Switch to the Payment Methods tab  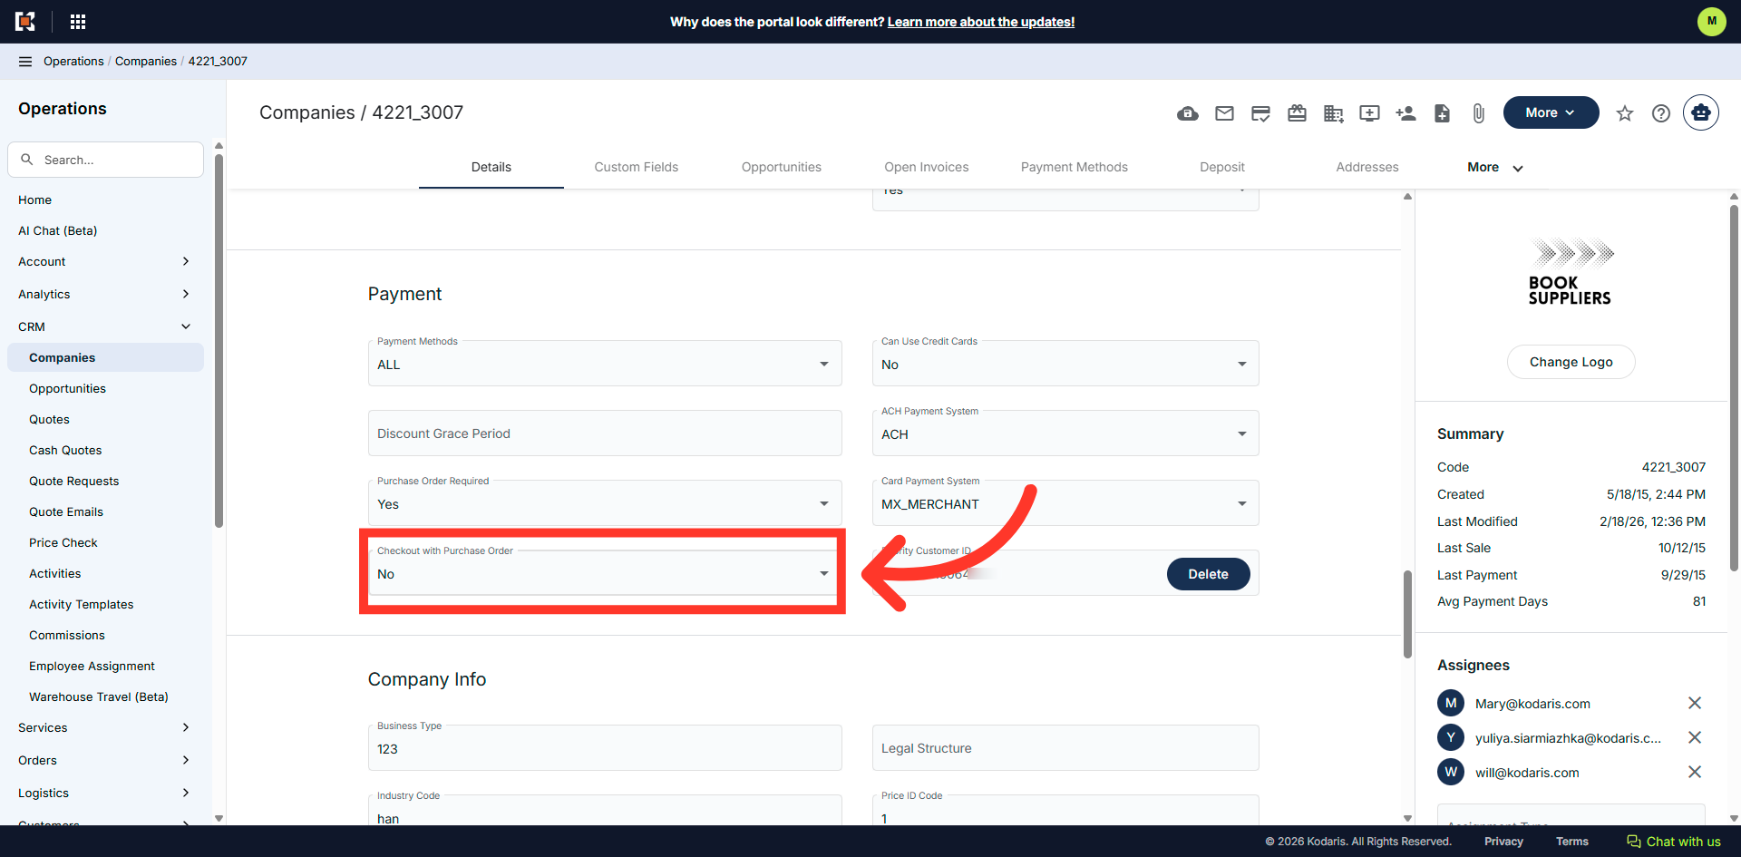point(1075,167)
